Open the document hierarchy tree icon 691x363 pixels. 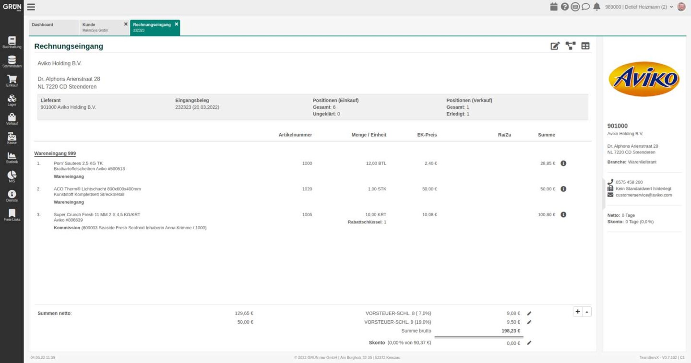pos(571,46)
